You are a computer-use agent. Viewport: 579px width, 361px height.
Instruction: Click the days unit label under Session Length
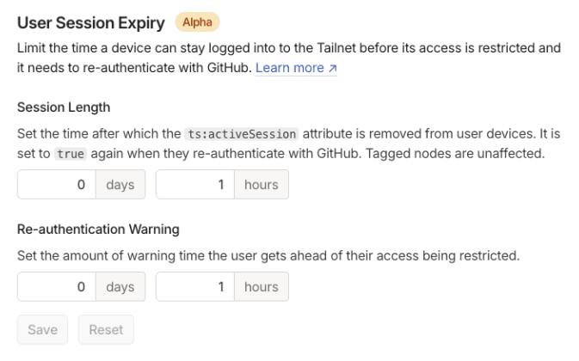120,185
